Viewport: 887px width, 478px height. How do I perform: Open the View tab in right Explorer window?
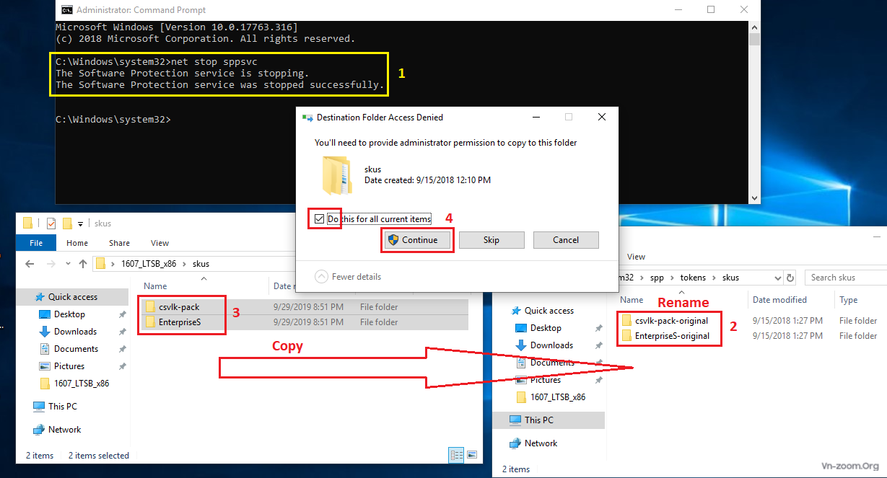(636, 257)
